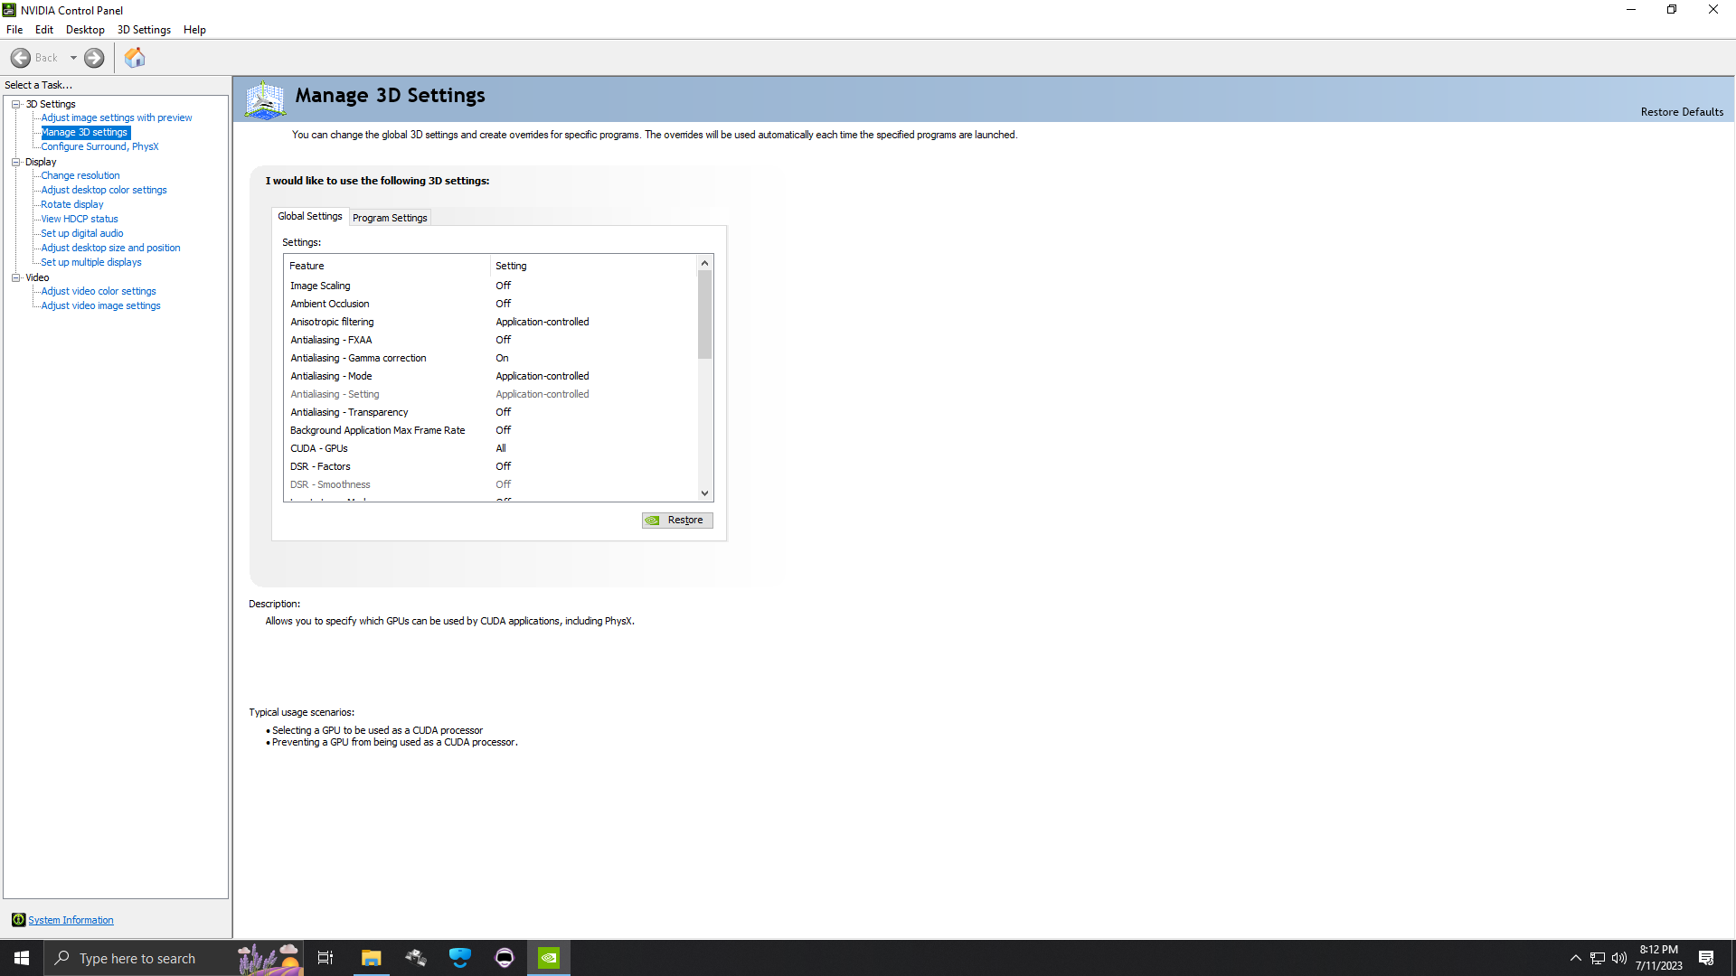The height and width of the screenshot is (976, 1736).
Task: Open Set up multiple displays
Action: point(91,262)
